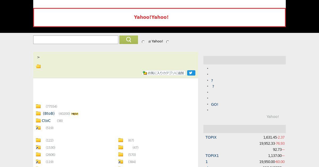Open the (BtoB) folder icon

pos(38,113)
